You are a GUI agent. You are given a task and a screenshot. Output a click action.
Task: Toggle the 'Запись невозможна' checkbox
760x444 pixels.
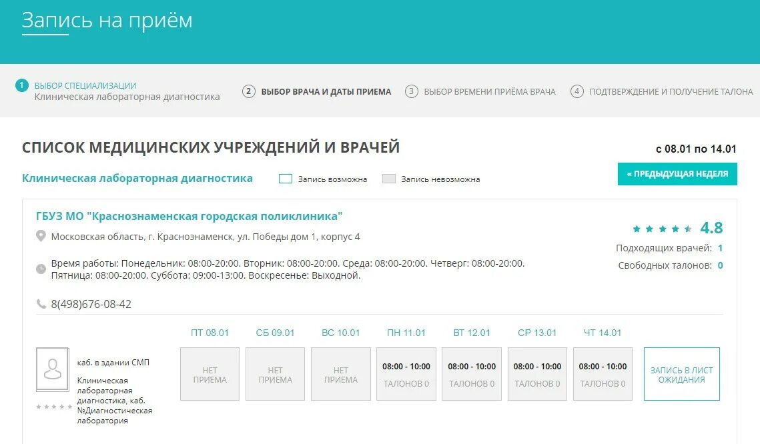click(388, 178)
